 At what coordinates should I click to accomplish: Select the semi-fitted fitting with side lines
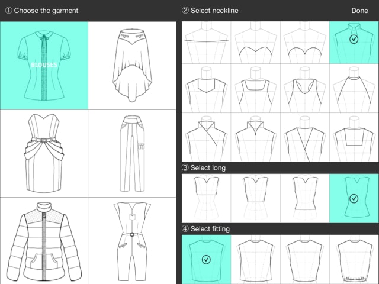tap(255, 259)
